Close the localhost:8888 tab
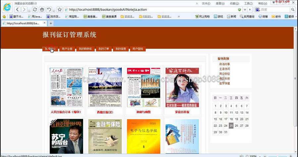The image size is (298, 157). (44, 23)
